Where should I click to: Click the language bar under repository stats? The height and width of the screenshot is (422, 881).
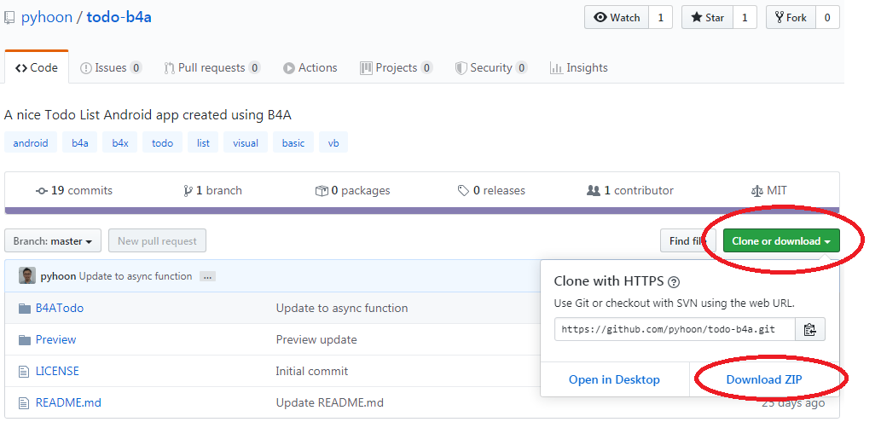[421, 210]
